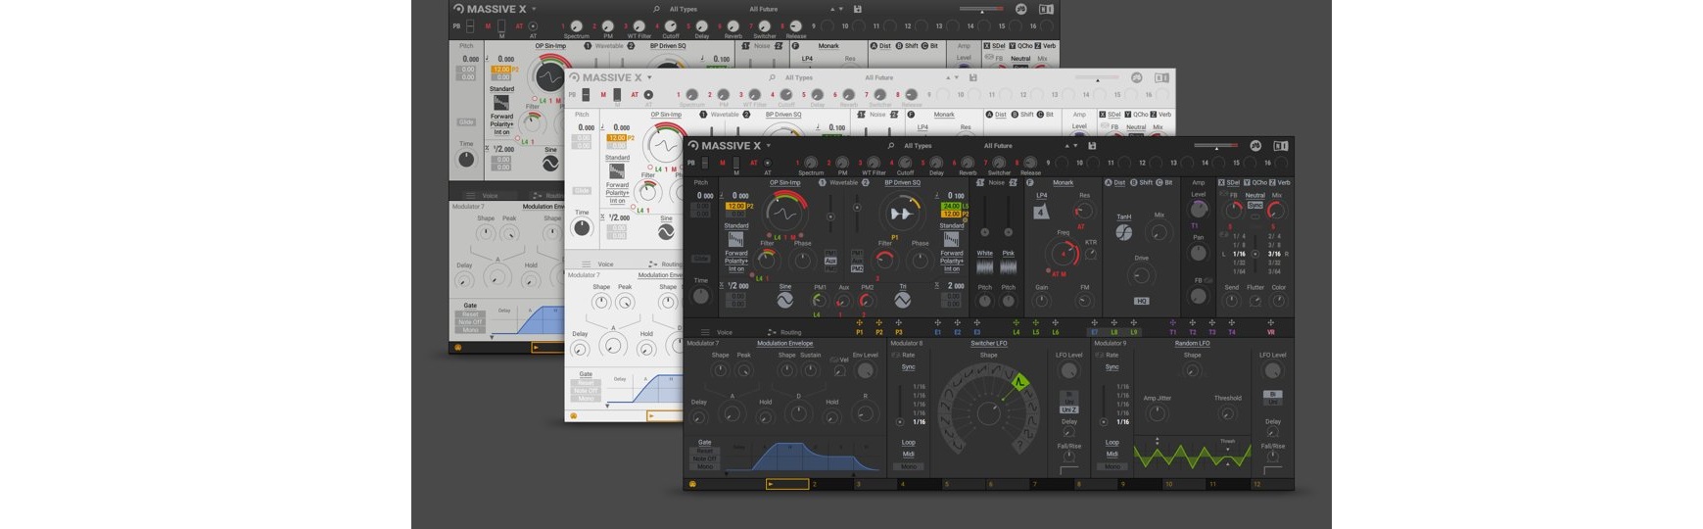Viewport: 1703px width, 529px height.
Task: Select modulation source P1 routing icon
Action: pyautogui.click(x=860, y=323)
